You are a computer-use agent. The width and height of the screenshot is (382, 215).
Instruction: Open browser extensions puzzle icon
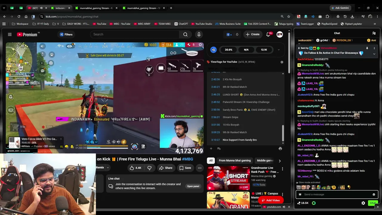(x=327, y=16)
